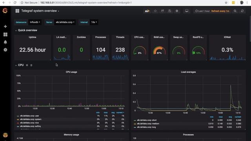Click the Not Secure site info badge
251x141 pixels.
pos(29,3)
